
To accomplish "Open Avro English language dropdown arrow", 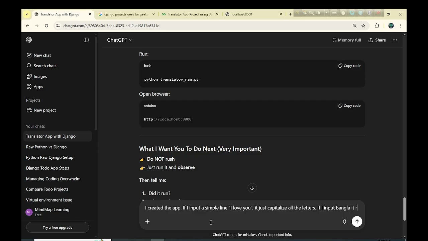I will point(327,13).
